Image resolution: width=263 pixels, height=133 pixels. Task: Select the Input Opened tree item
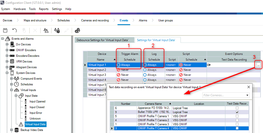point(37,101)
